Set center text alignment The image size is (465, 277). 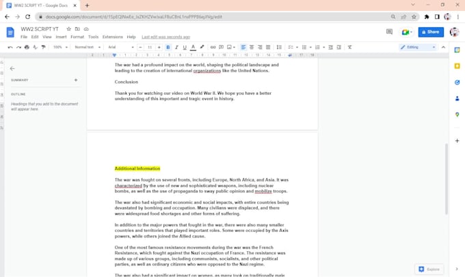pos(252,47)
